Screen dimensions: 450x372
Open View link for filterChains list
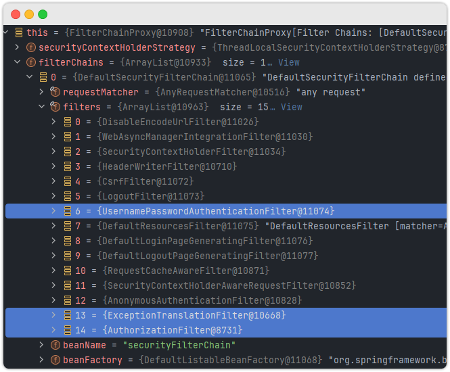[289, 62]
